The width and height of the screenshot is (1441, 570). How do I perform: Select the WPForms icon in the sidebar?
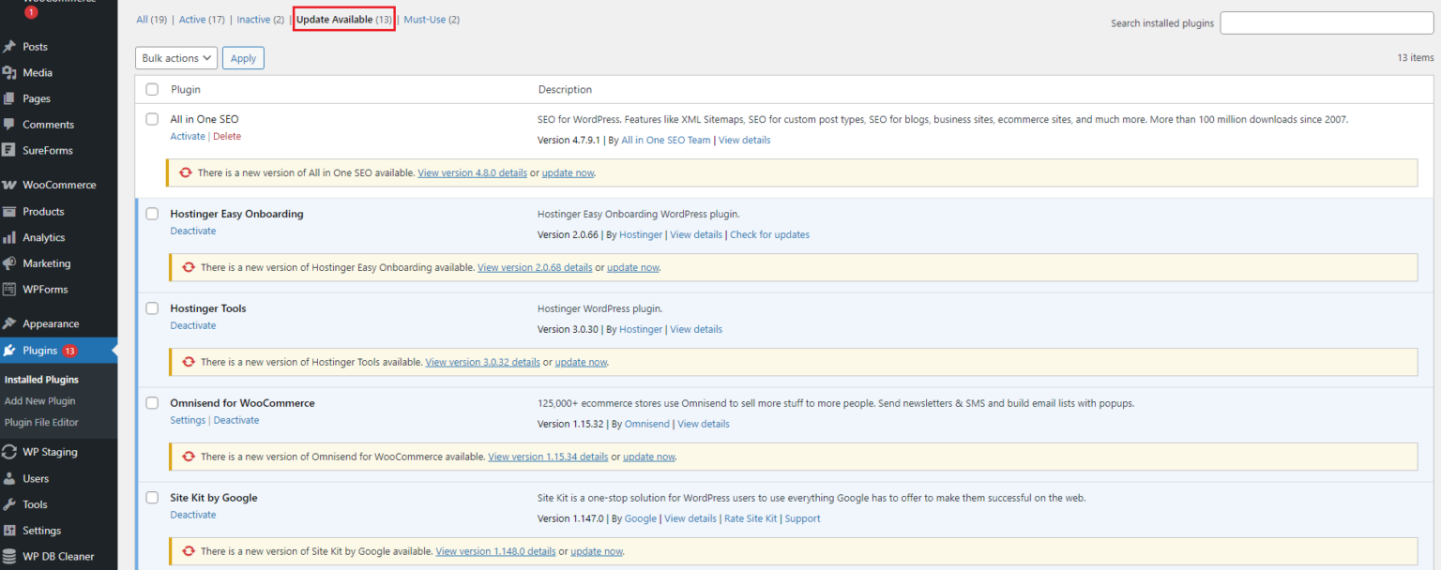point(44,289)
